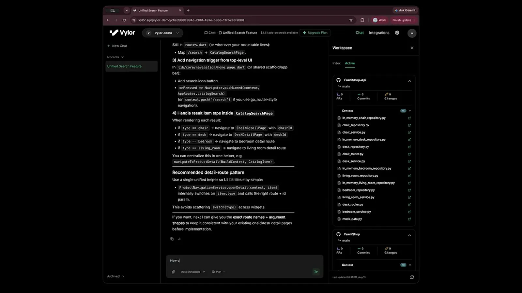The image size is (522, 293).
Task: Collapse the FurniShop-Api repository card
Action: point(409,81)
